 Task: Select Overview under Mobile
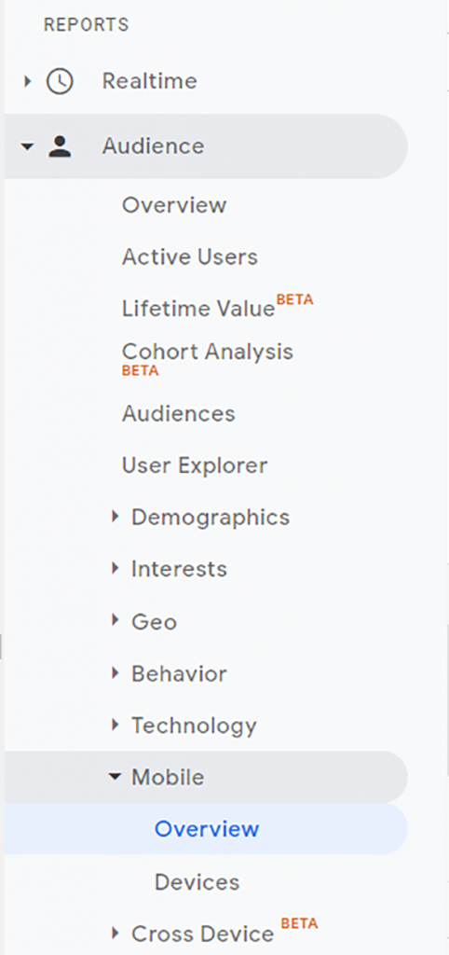tap(207, 829)
